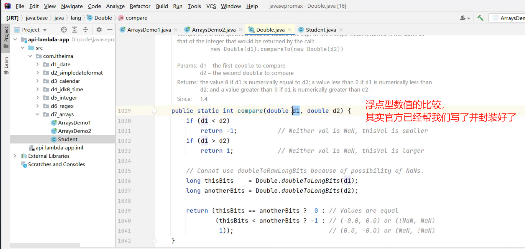This screenshot has height=249, width=525.
Task: Click the Double class breadcrumb
Action: pos(100,18)
